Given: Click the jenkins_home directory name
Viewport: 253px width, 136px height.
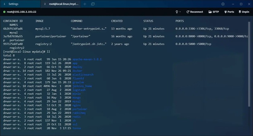Looking at the screenshot, I should [82, 86].
